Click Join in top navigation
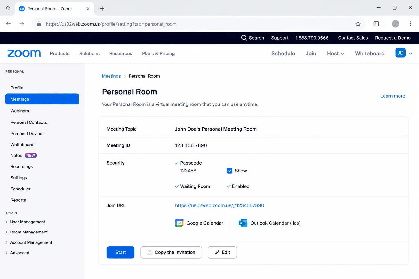419x279 pixels. [x=311, y=54]
